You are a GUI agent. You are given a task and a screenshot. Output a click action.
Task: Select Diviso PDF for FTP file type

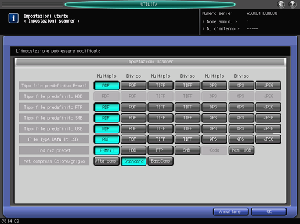point(133,107)
